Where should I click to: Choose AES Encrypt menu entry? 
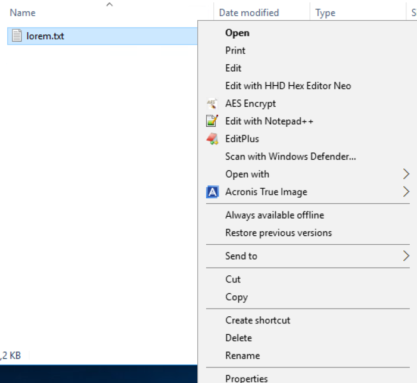(x=308, y=104)
